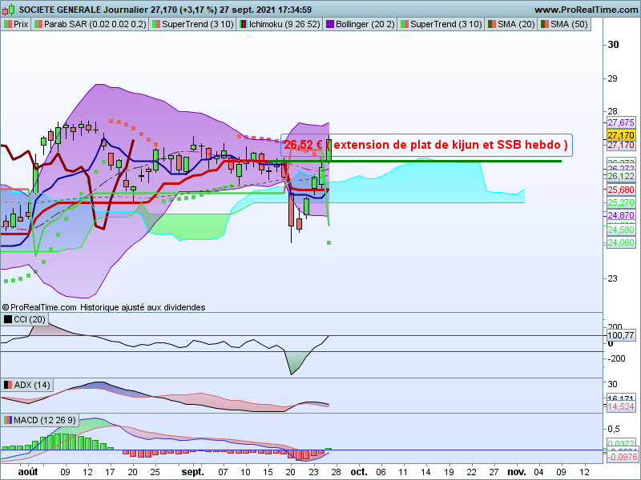Image resolution: width=641 pixels, height=480 pixels.
Task: Click the MACD value -0,0976
Action: click(623, 457)
